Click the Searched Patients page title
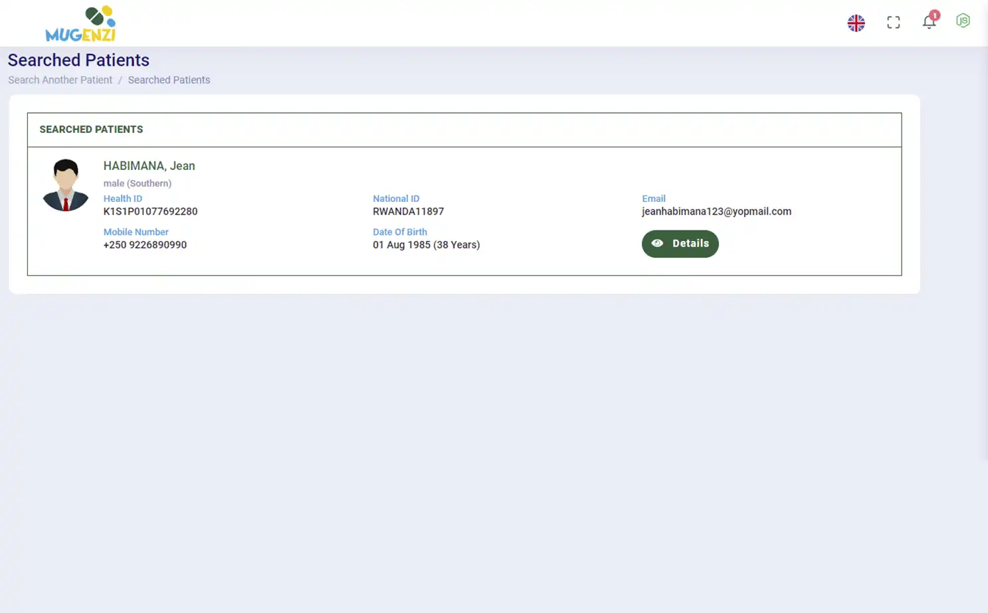This screenshot has width=988, height=613. pos(78,60)
